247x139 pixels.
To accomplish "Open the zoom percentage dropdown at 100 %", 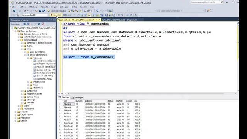I will pos(66,93).
